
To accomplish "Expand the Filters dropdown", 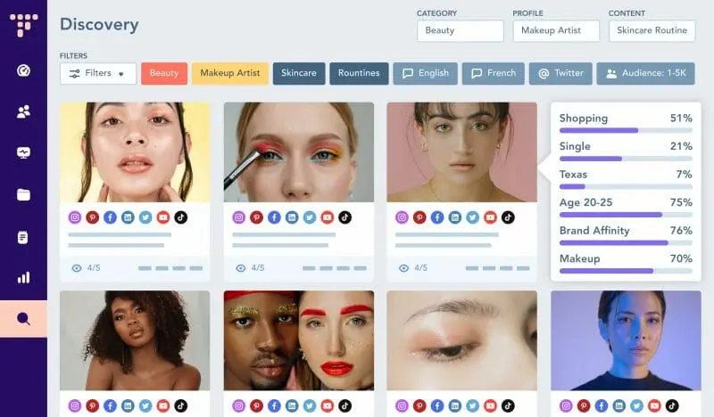I will (98, 73).
